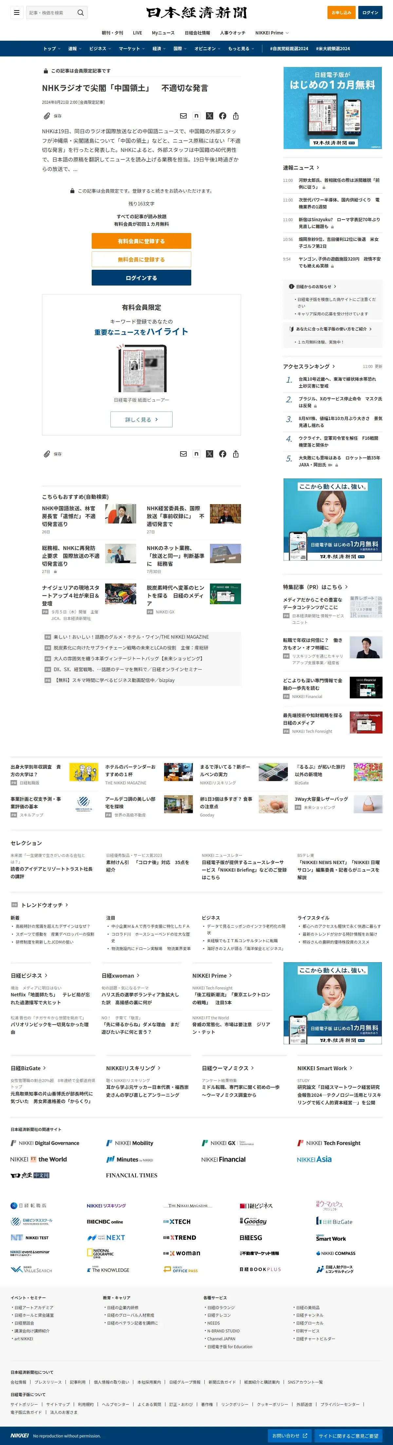Click the search magnifier icon
This screenshot has height=1445, width=393.
click(81, 12)
